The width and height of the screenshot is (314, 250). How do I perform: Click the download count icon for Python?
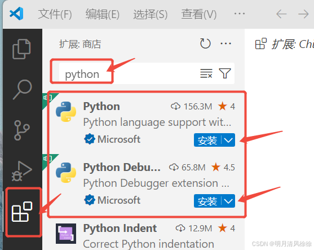point(176,106)
